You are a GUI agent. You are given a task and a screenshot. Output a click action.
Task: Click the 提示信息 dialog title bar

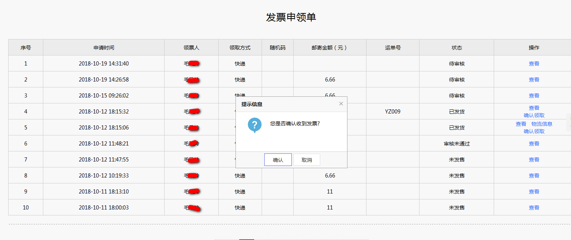pos(291,104)
